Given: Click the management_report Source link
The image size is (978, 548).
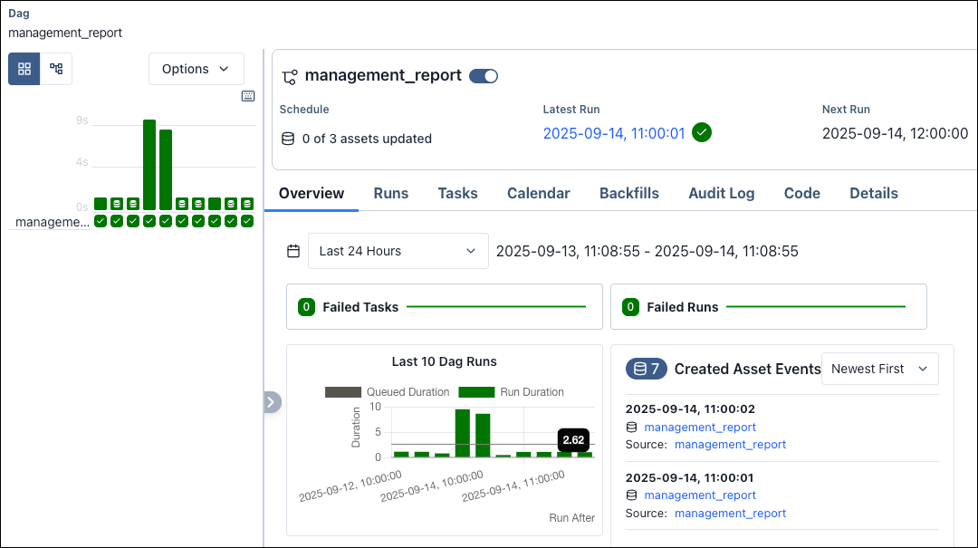Looking at the screenshot, I should click(729, 444).
